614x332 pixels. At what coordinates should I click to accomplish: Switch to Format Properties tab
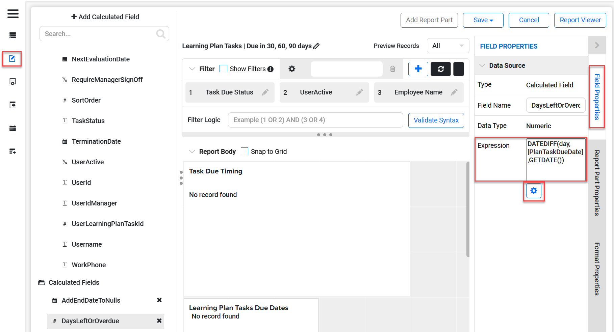point(597,269)
